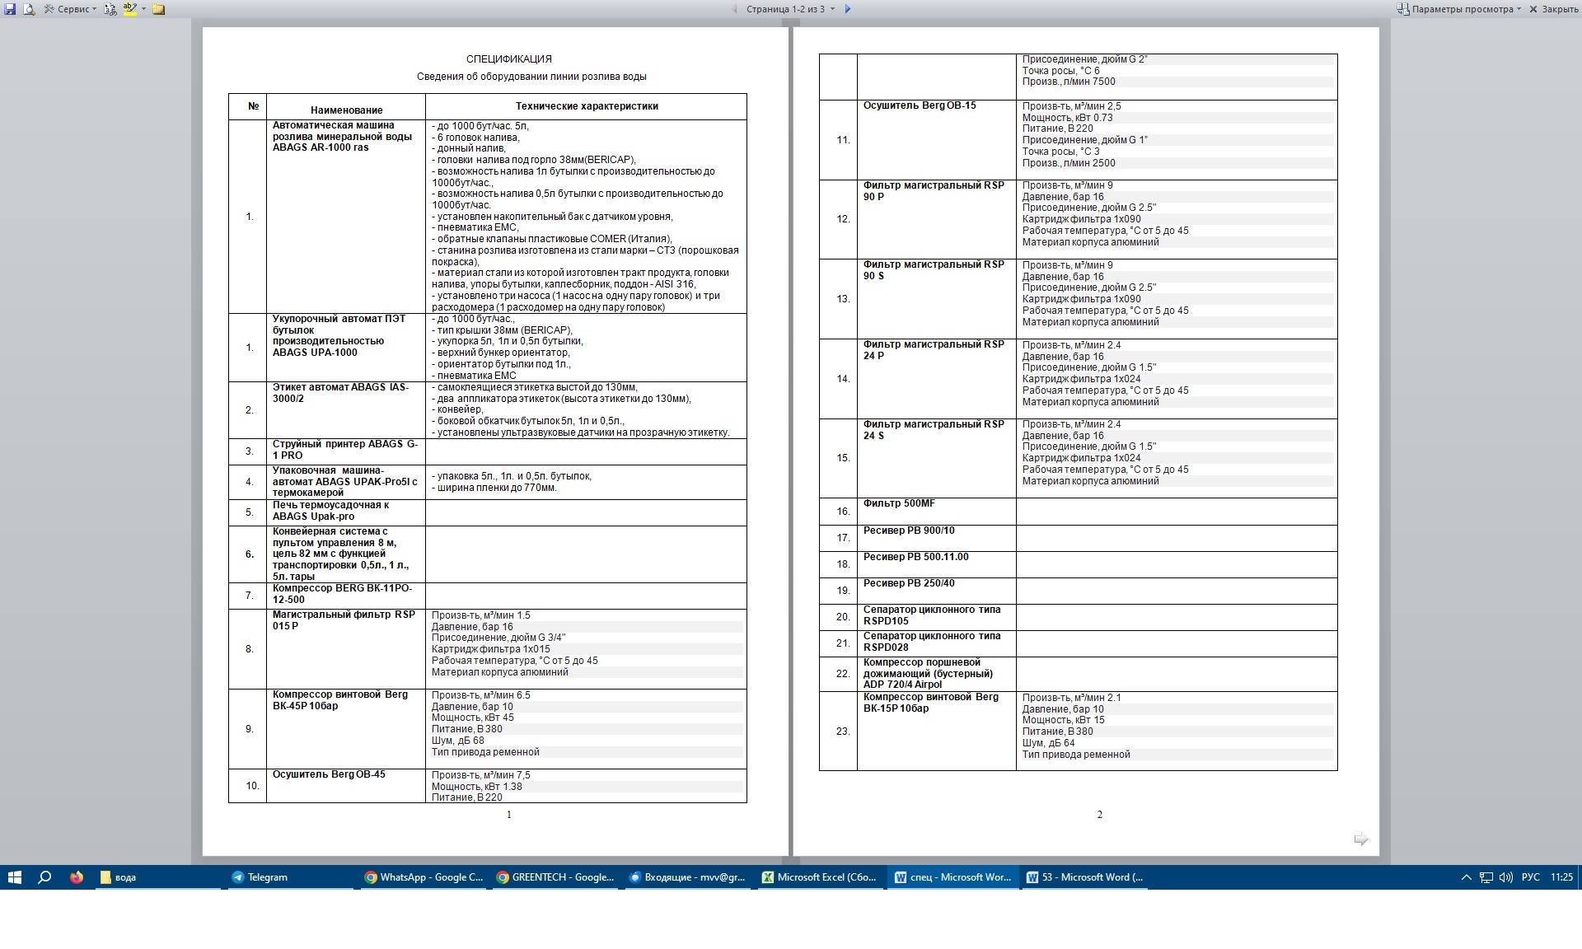Open the print preview magnifier icon
1582x949 pixels.
click(x=29, y=9)
